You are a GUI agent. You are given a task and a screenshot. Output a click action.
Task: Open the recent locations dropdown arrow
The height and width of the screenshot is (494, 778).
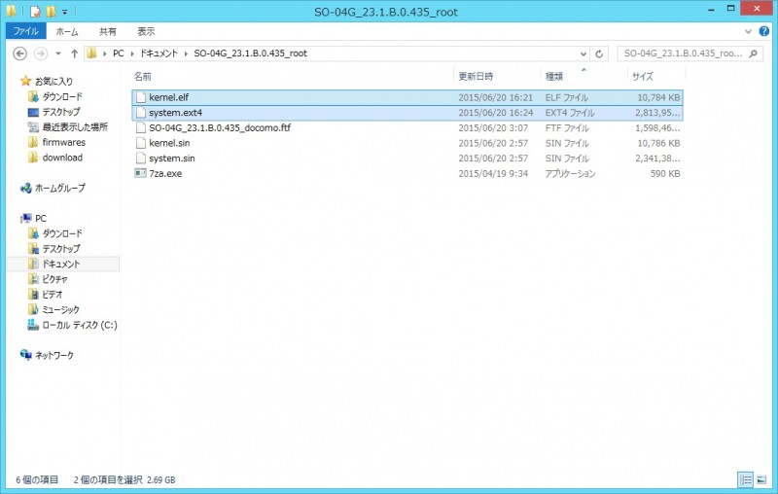58,53
